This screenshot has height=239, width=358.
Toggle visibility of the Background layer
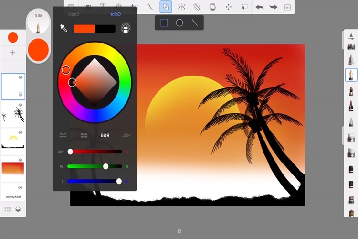(x=21, y=188)
